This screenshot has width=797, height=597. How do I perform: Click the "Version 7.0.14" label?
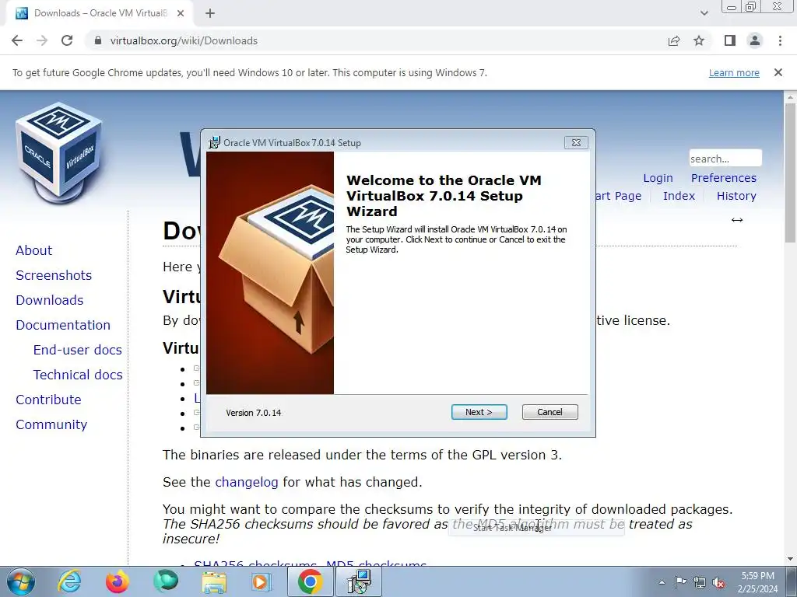coord(253,413)
